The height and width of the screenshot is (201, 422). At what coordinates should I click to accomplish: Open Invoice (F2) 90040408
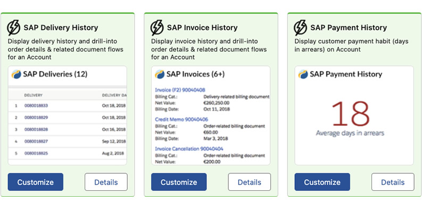tap(180, 90)
